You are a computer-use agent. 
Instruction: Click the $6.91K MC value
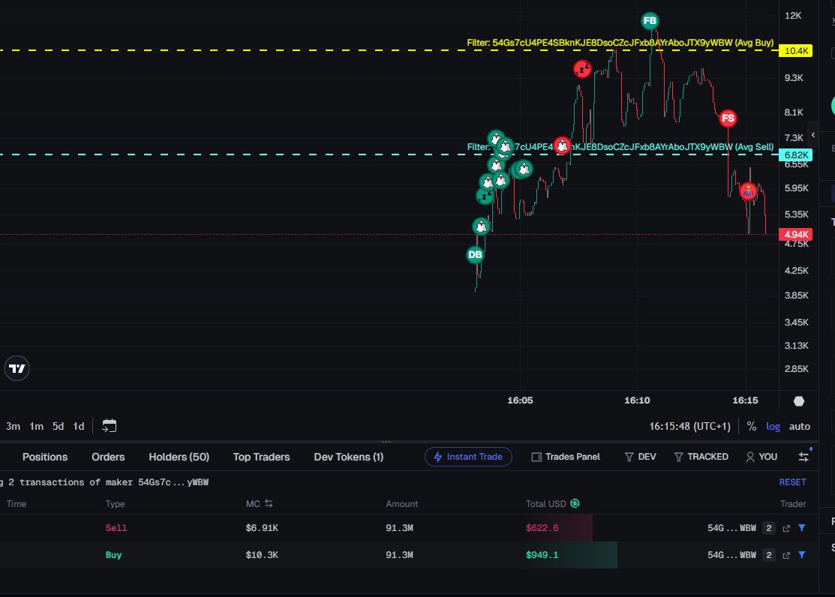262,528
